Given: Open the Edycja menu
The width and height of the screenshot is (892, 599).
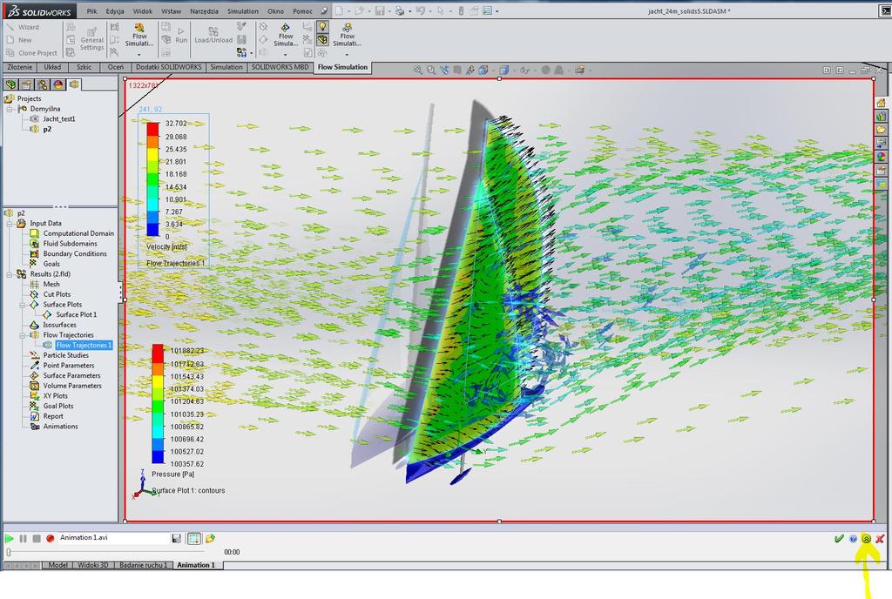Looking at the screenshot, I should click(x=115, y=11).
